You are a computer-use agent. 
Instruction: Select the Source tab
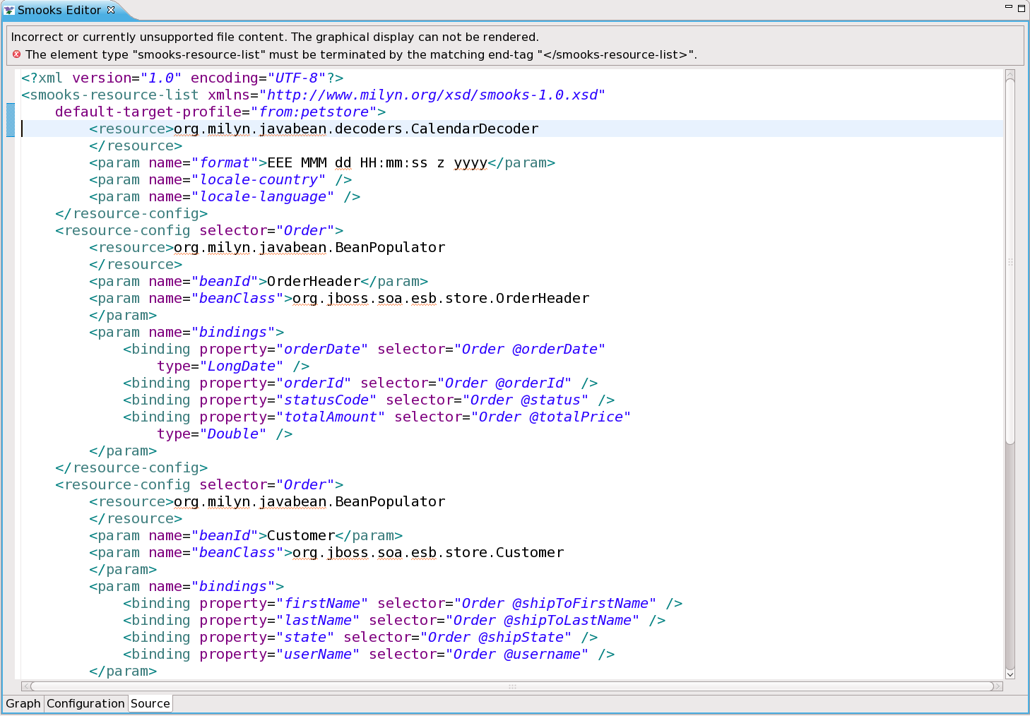click(x=150, y=703)
